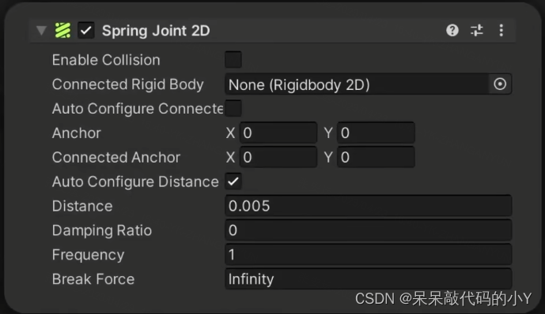The height and width of the screenshot is (314, 545).
Task: Click the Spring Joint 2D header title
Action: tap(156, 31)
